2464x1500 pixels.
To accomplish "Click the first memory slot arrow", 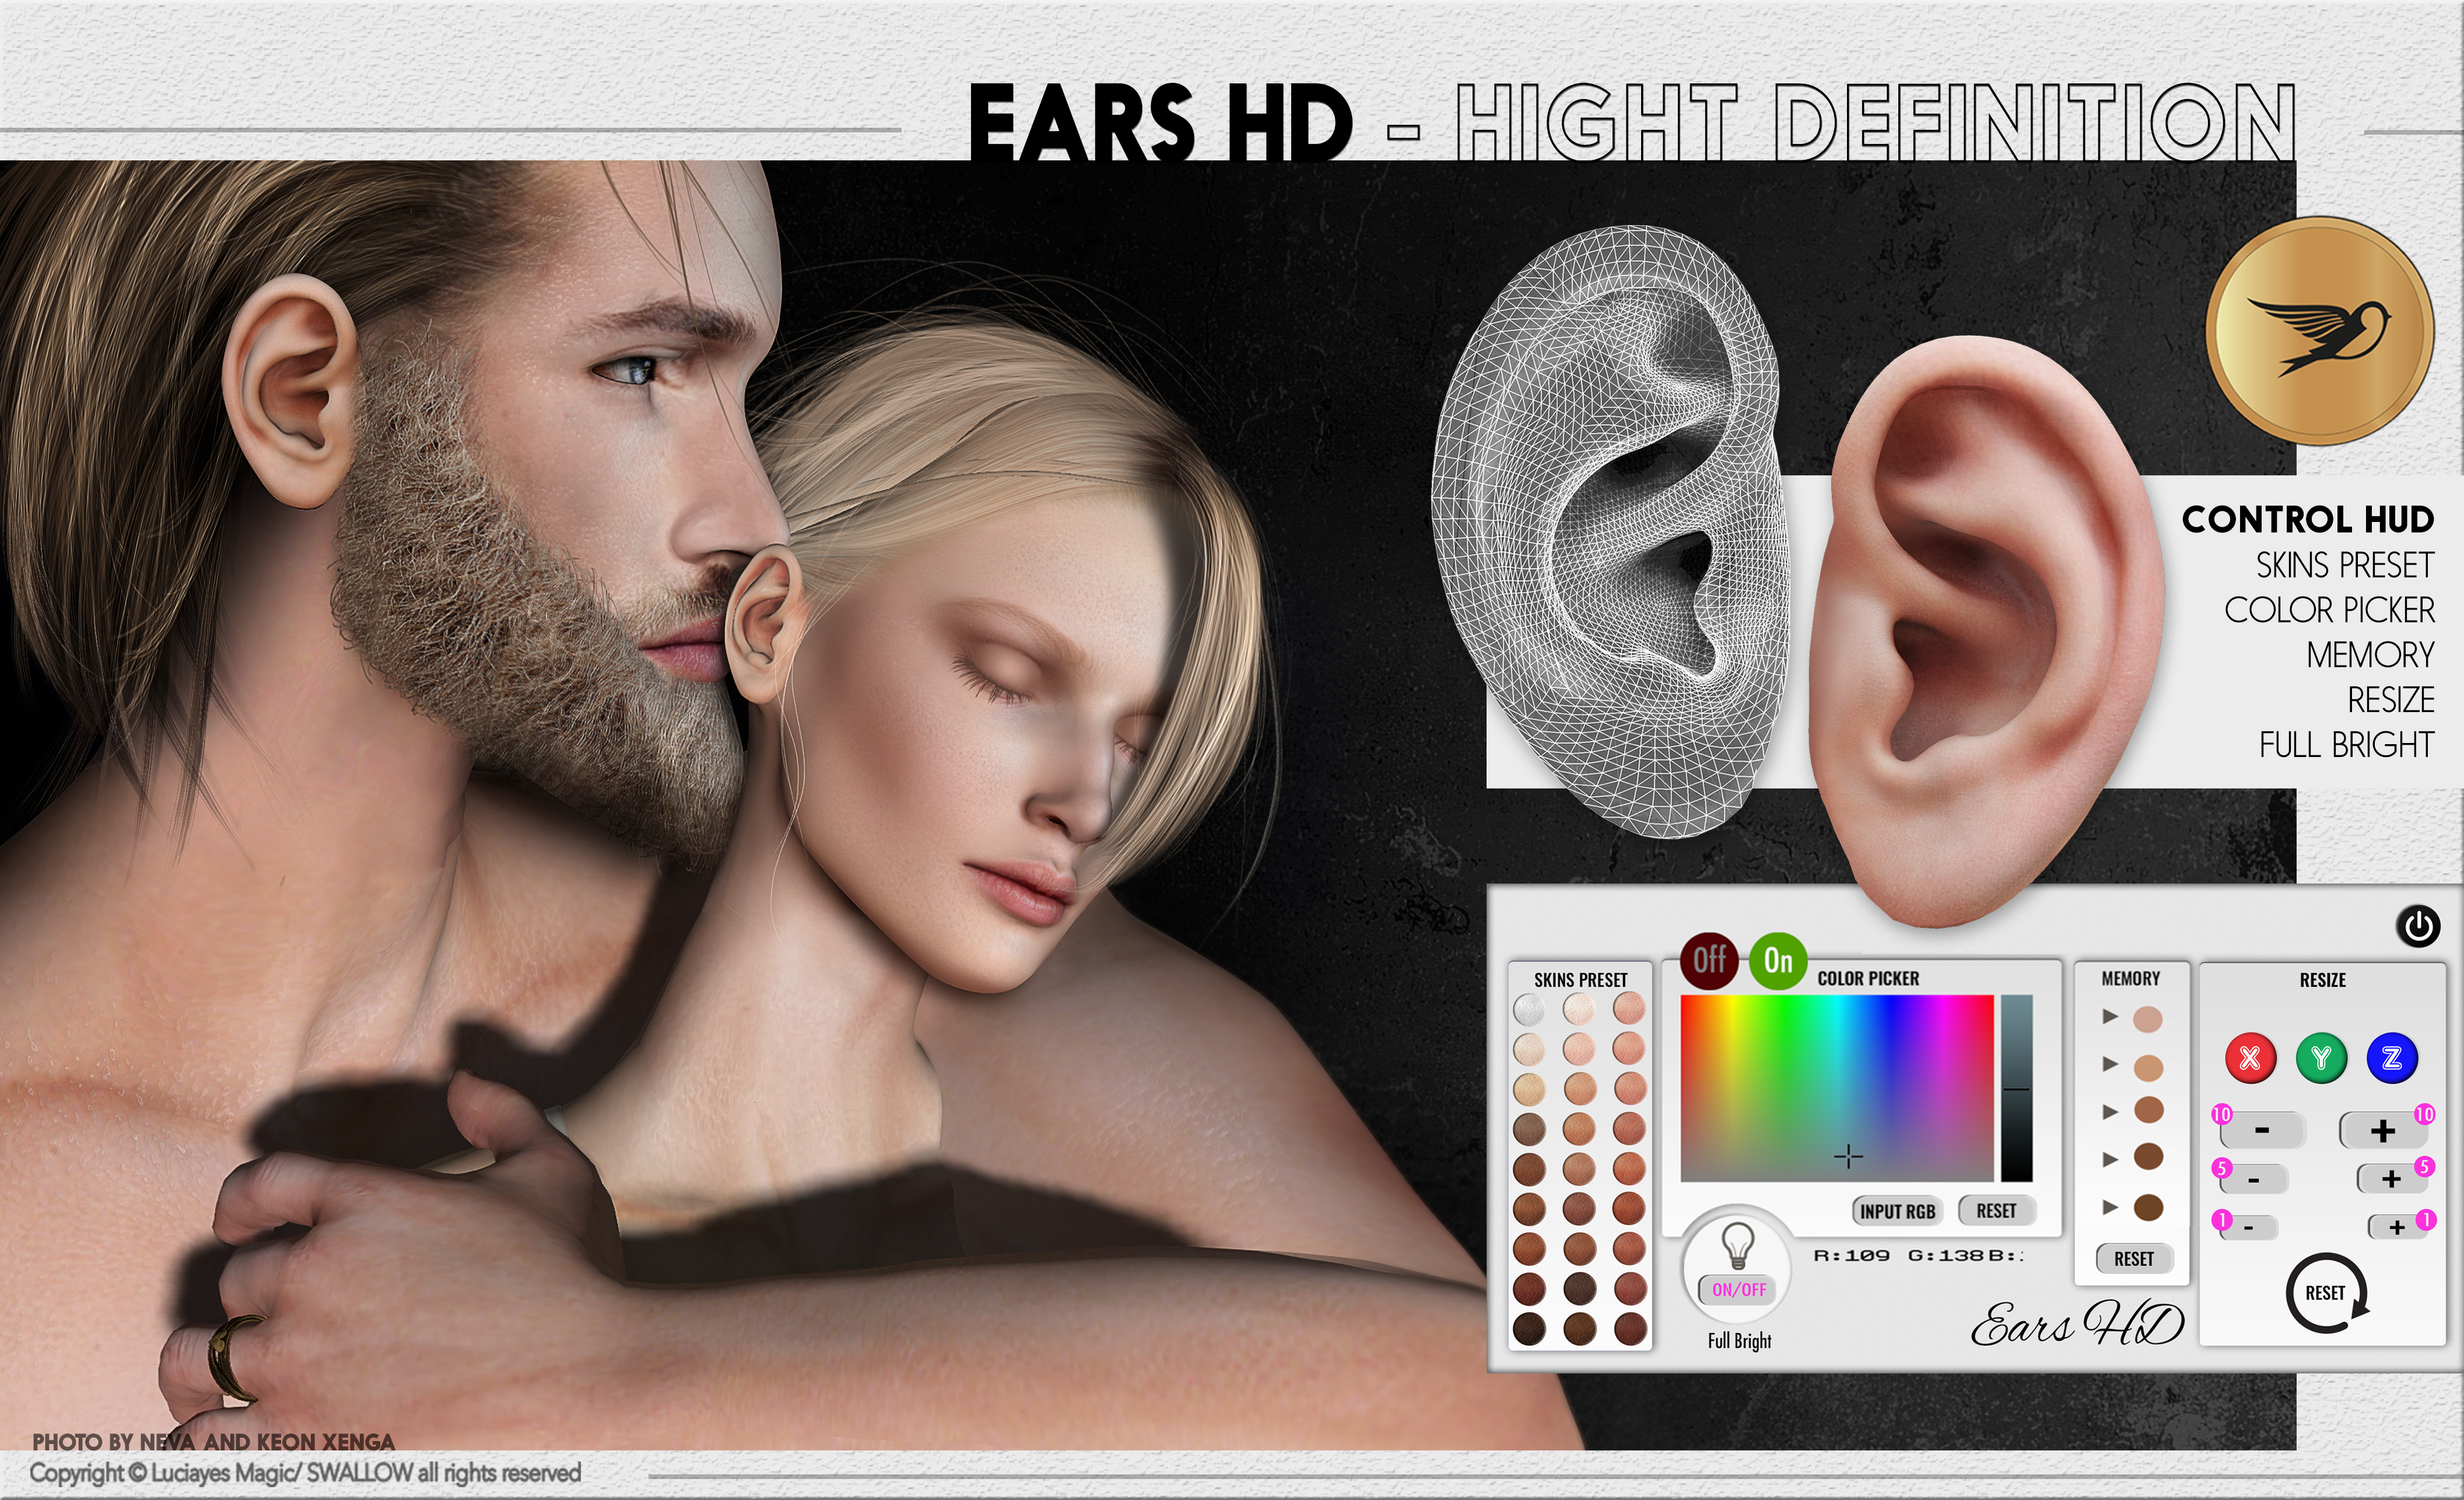I will point(2110,1016).
